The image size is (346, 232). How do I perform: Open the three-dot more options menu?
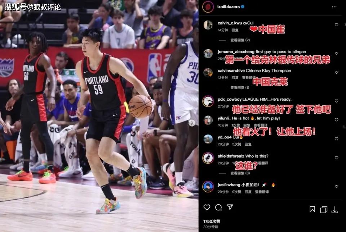[334, 7]
